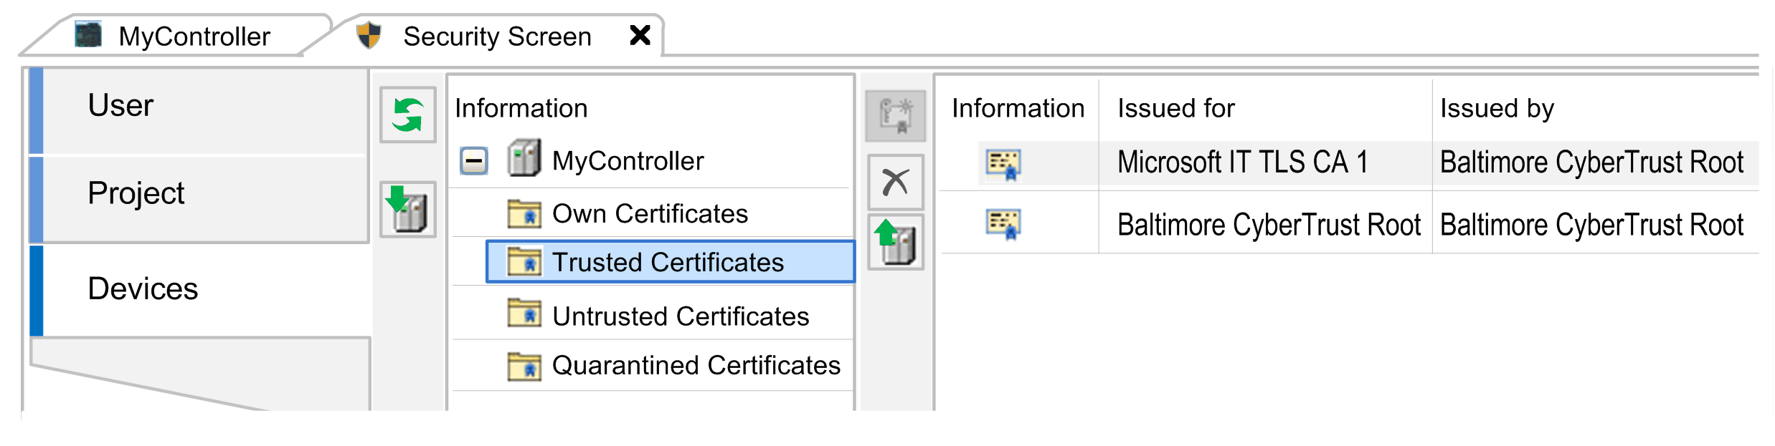The height and width of the screenshot is (446, 1775).
Task: Select the Trusted Certificates folder
Action: 667,262
